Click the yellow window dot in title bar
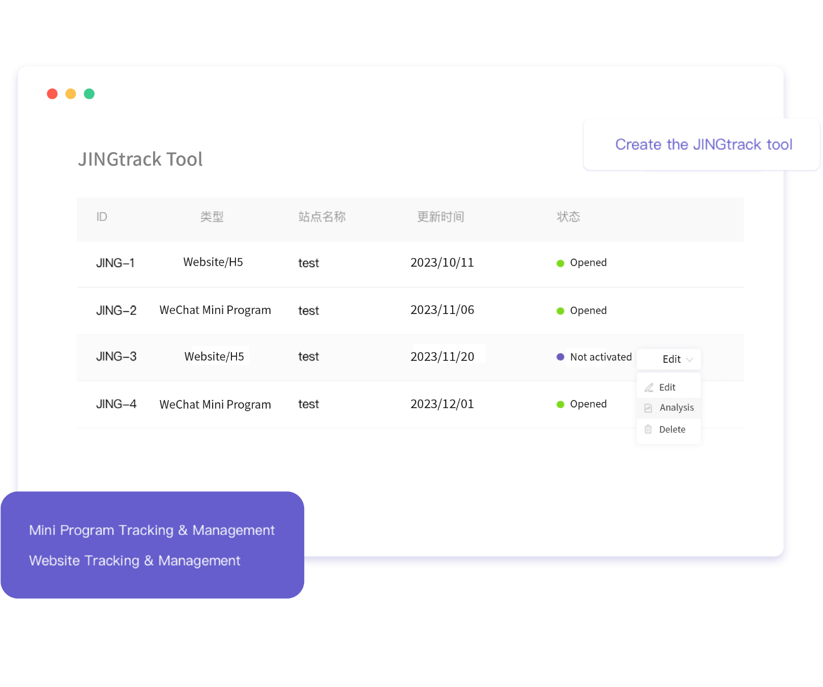Viewport: 823px width, 687px height. tap(71, 94)
